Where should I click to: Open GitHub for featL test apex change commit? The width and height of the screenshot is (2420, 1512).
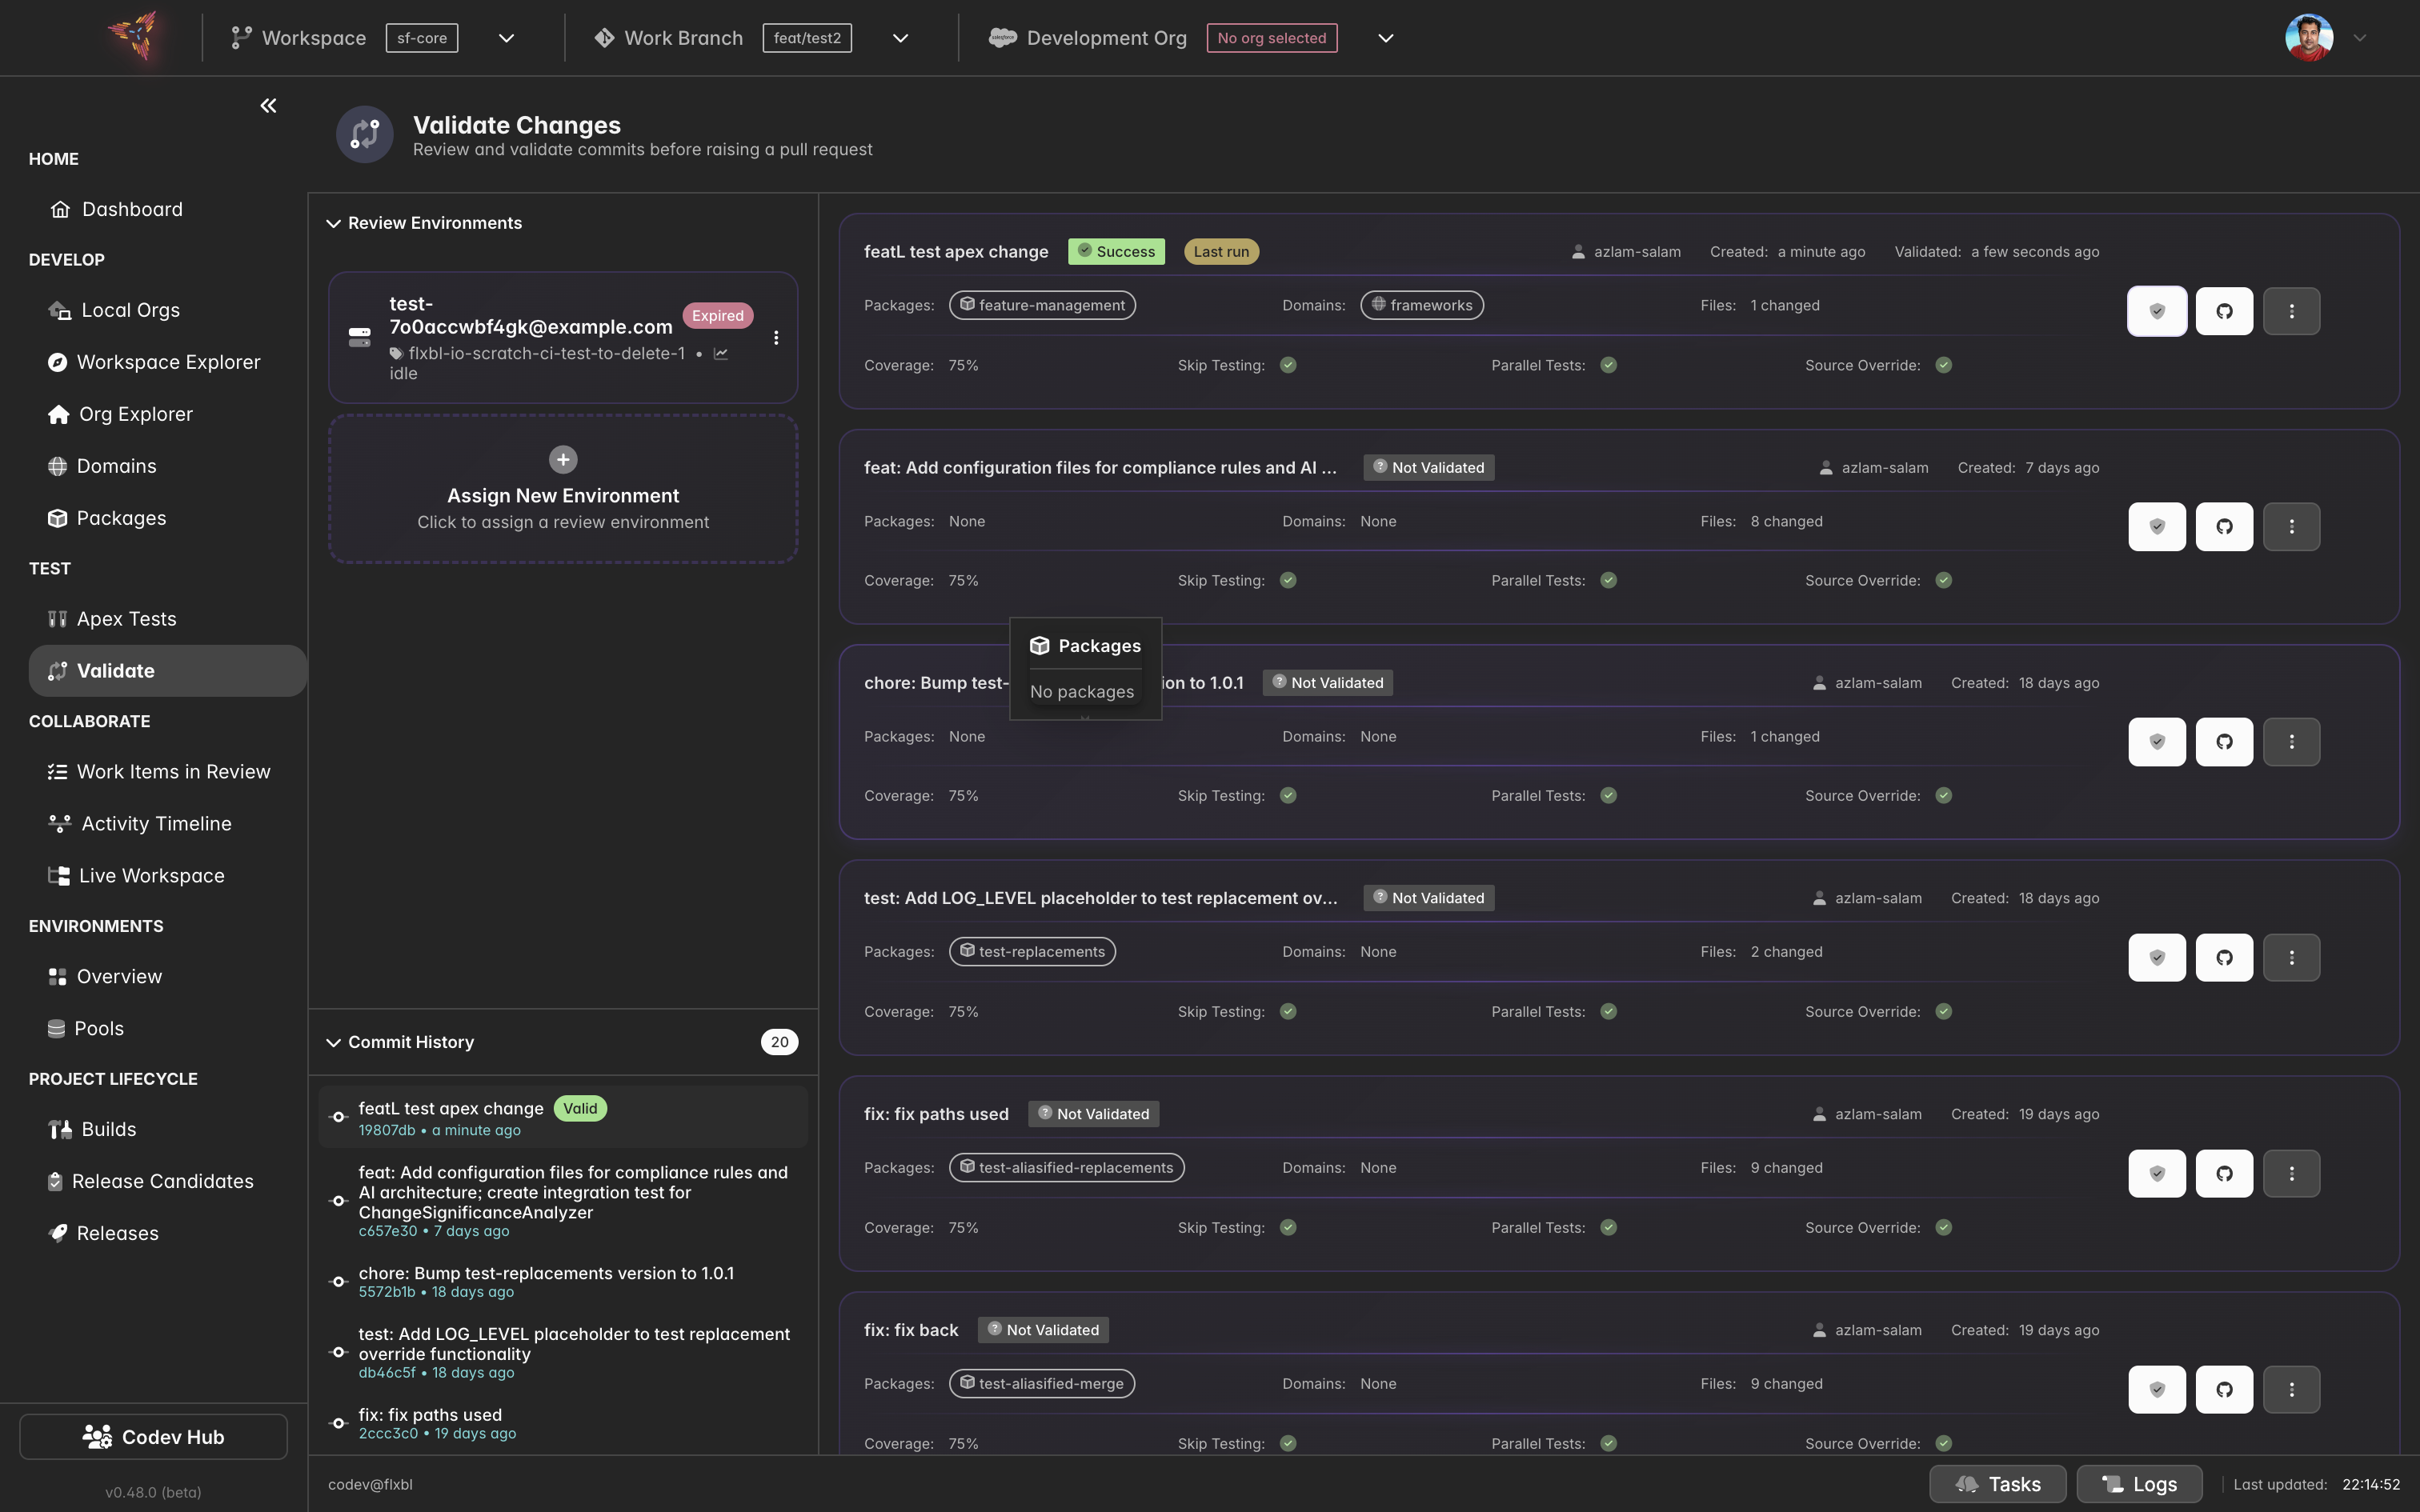(2224, 311)
